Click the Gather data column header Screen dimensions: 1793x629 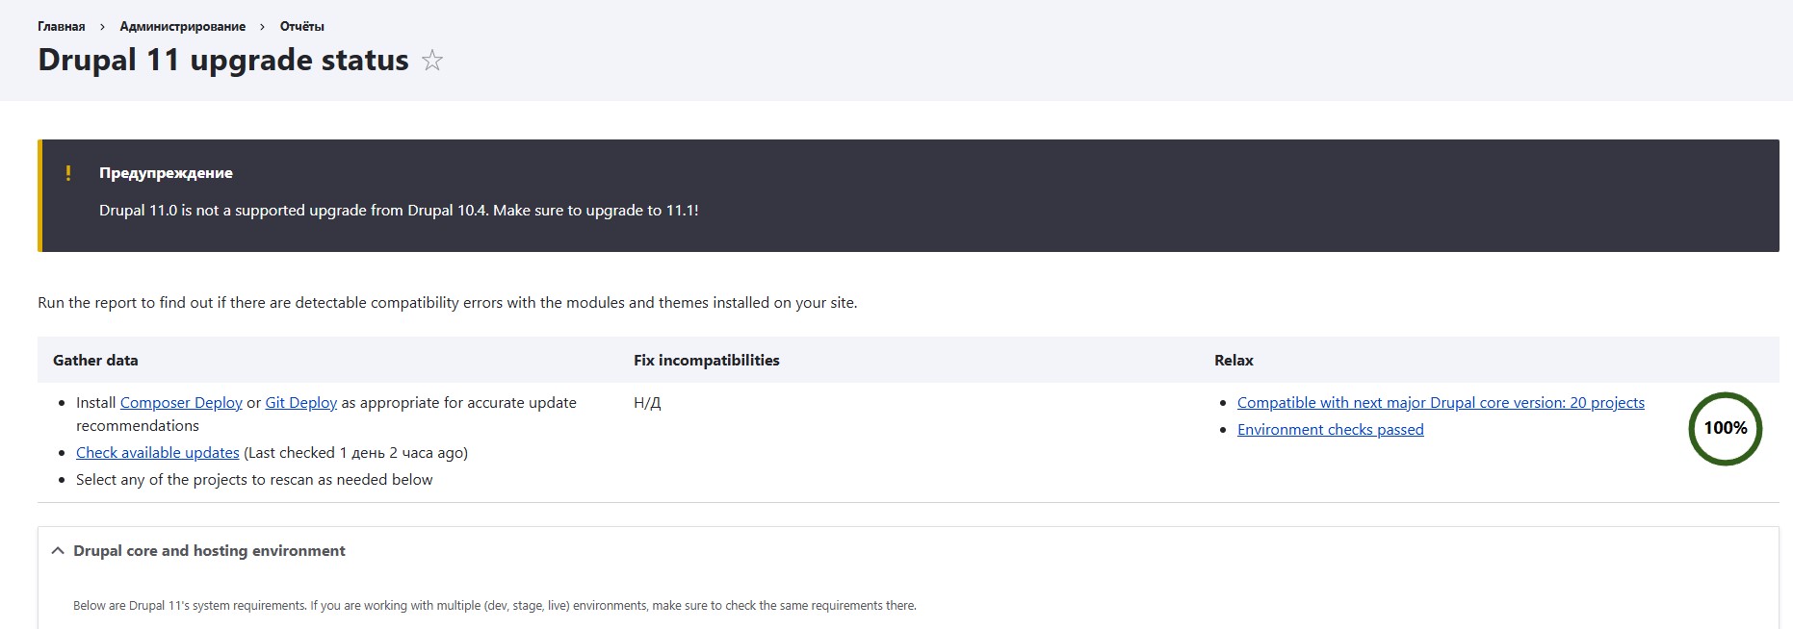95,361
